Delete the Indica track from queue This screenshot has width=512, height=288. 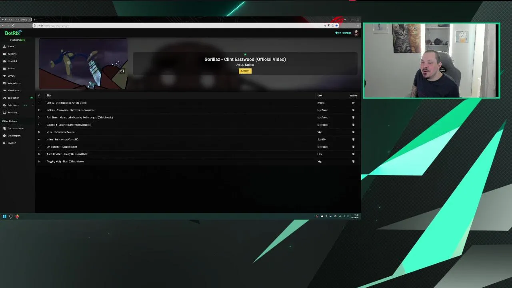click(x=353, y=139)
